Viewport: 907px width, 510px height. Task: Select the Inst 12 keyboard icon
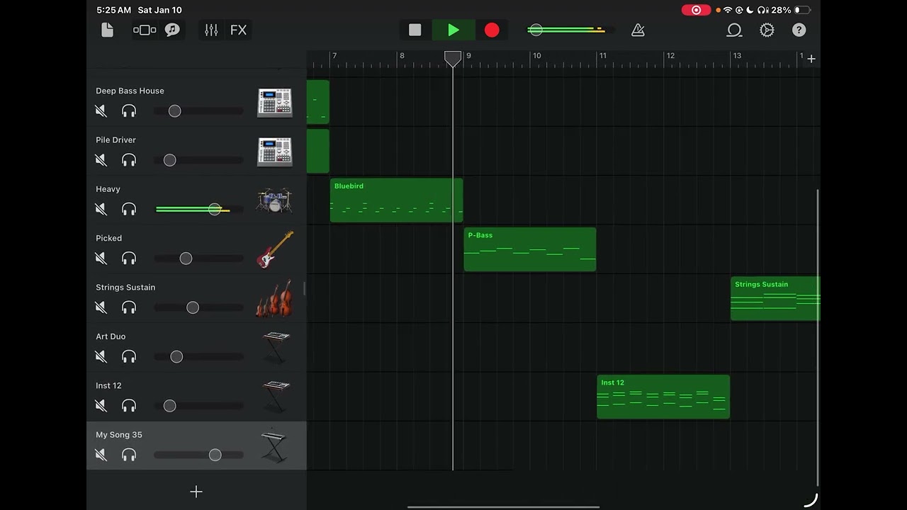click(x=276, y=396)
